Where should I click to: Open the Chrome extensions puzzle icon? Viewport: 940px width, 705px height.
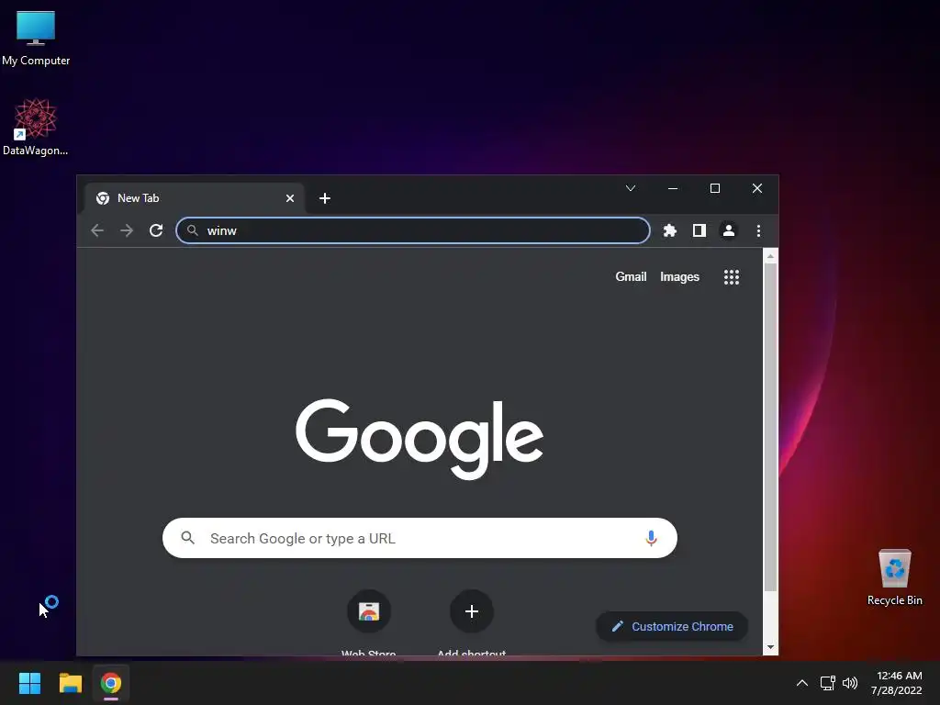(669, 230)
